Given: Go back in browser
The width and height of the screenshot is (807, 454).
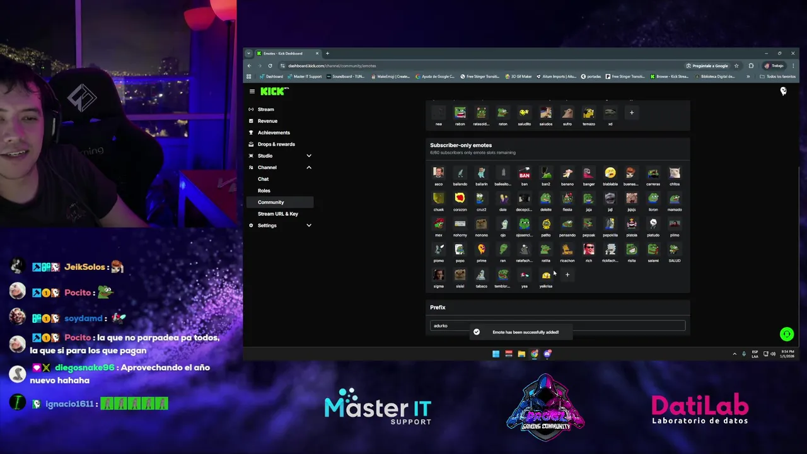Looking at the screenshot, I should (249, 66).
